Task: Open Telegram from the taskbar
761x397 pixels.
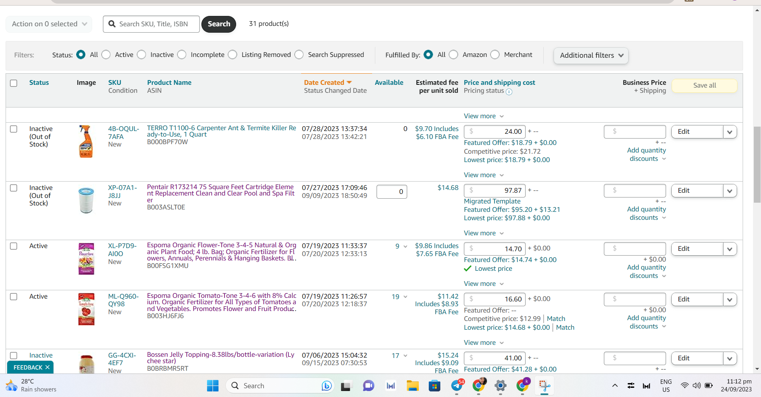Action: click(x=457, y=385)
